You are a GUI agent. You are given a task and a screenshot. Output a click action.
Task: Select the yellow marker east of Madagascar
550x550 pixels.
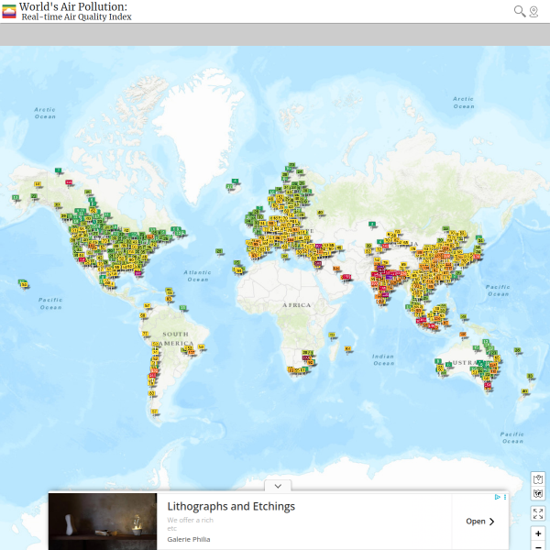click(x=347, y=348)
